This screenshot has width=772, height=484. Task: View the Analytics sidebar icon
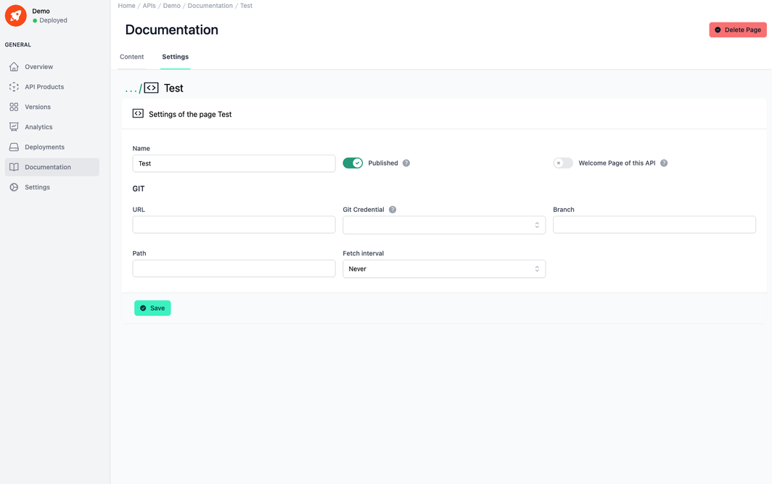[15, 126]
